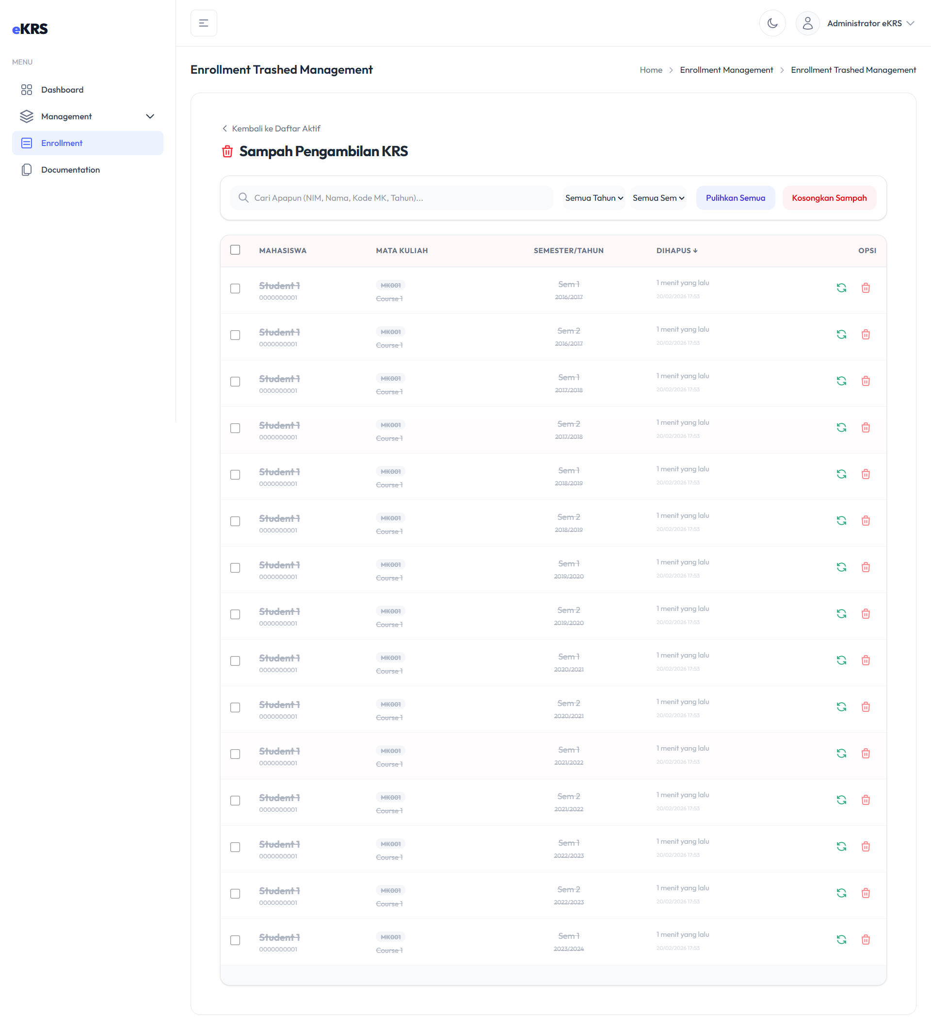The height and width of the screenshot is (1029, 931).
Task: Permanently delete the Sem 1 2023/2024 enrollment
Action: [x=866, y=940]
